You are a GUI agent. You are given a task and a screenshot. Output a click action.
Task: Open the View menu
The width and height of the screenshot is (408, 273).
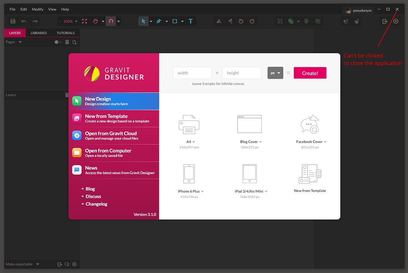(52, 9)
